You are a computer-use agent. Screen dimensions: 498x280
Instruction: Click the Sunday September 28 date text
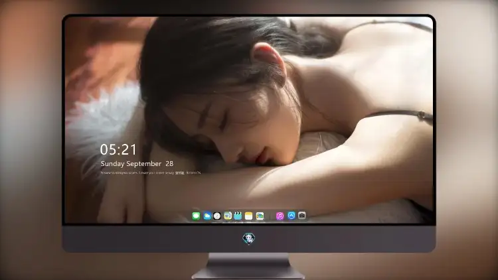[137, 164]
